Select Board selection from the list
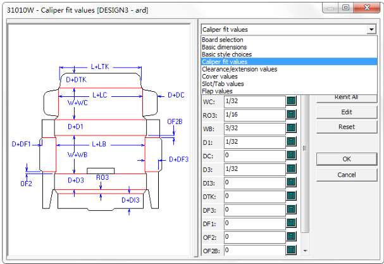 222,41
